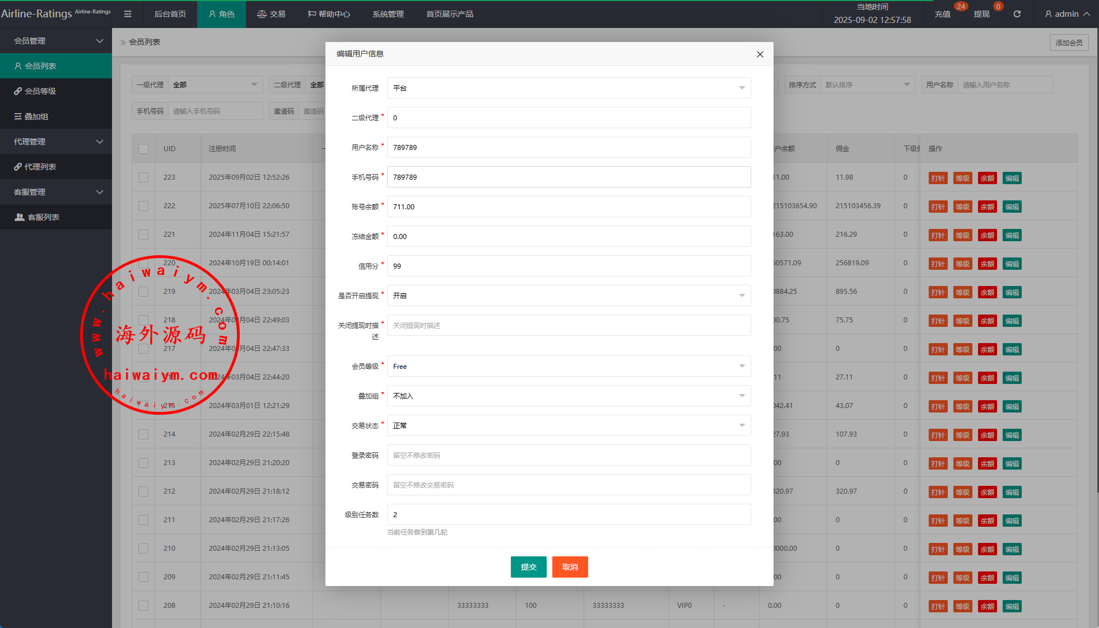Click the green 提交 button
Screen dimensions: 1099x628
[528, 567]
